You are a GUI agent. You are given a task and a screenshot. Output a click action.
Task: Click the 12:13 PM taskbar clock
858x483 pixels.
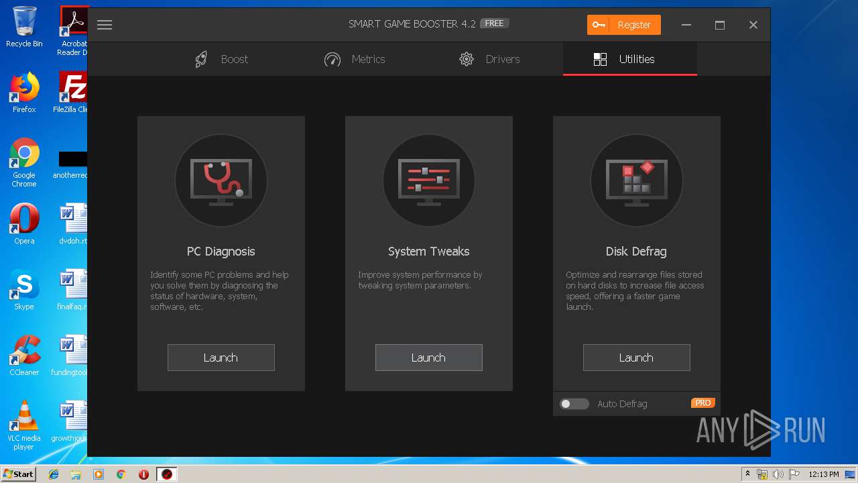coord(824,474)
